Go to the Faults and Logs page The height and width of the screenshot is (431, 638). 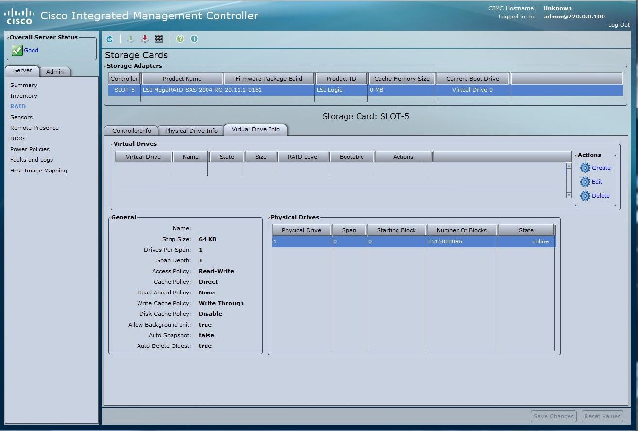(x=32, y=160)
